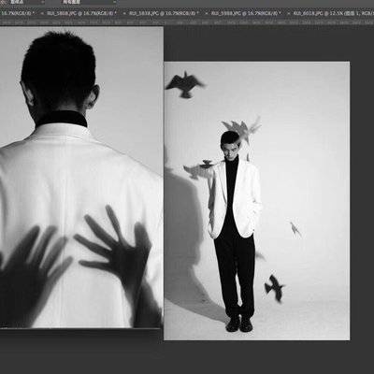Switch to the R0_5988.JPG document tab
The image size is (374, 374).
[246, 13]
